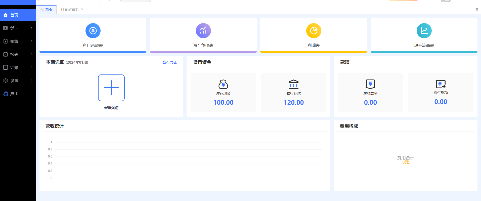
Task: Close the 科目余额表 tab
Action: click(82, 9)
